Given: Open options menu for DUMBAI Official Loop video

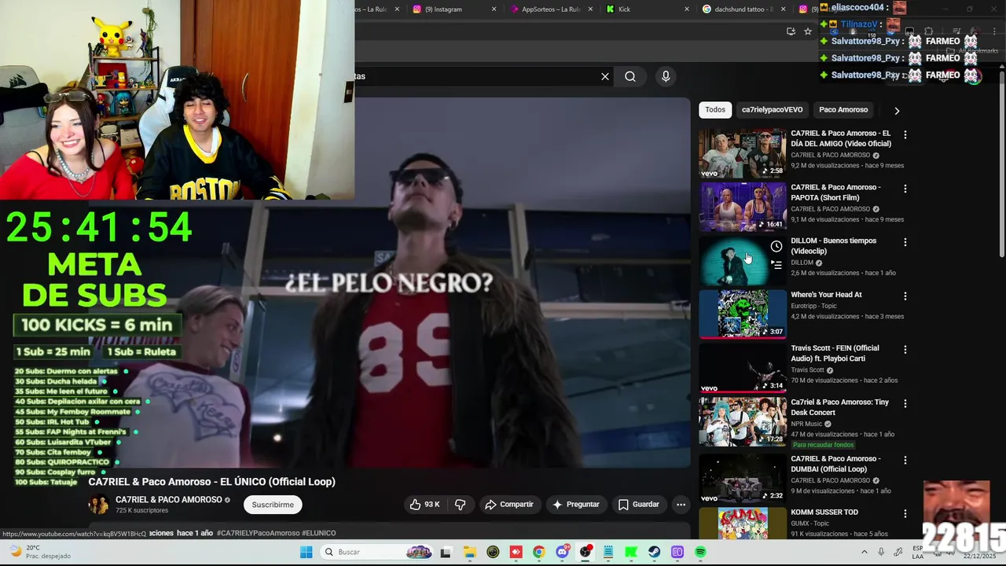Looking at the screenshot, I should pyautogui.click(x=905, y=460).
